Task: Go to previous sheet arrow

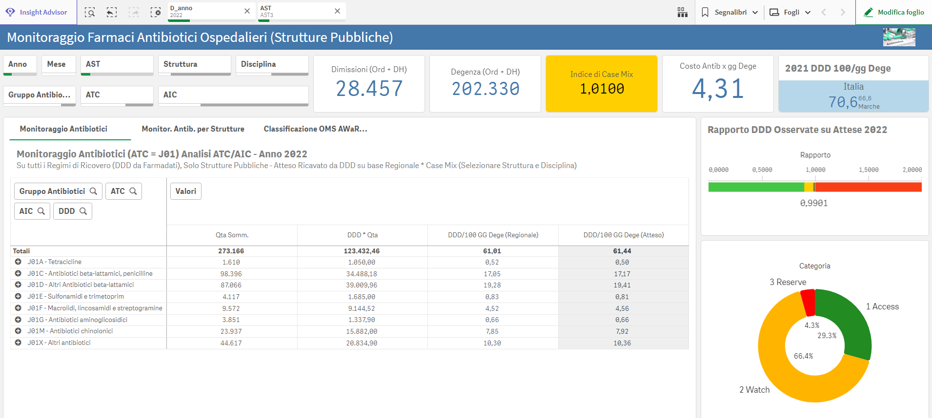Action: tap(824, 12)
